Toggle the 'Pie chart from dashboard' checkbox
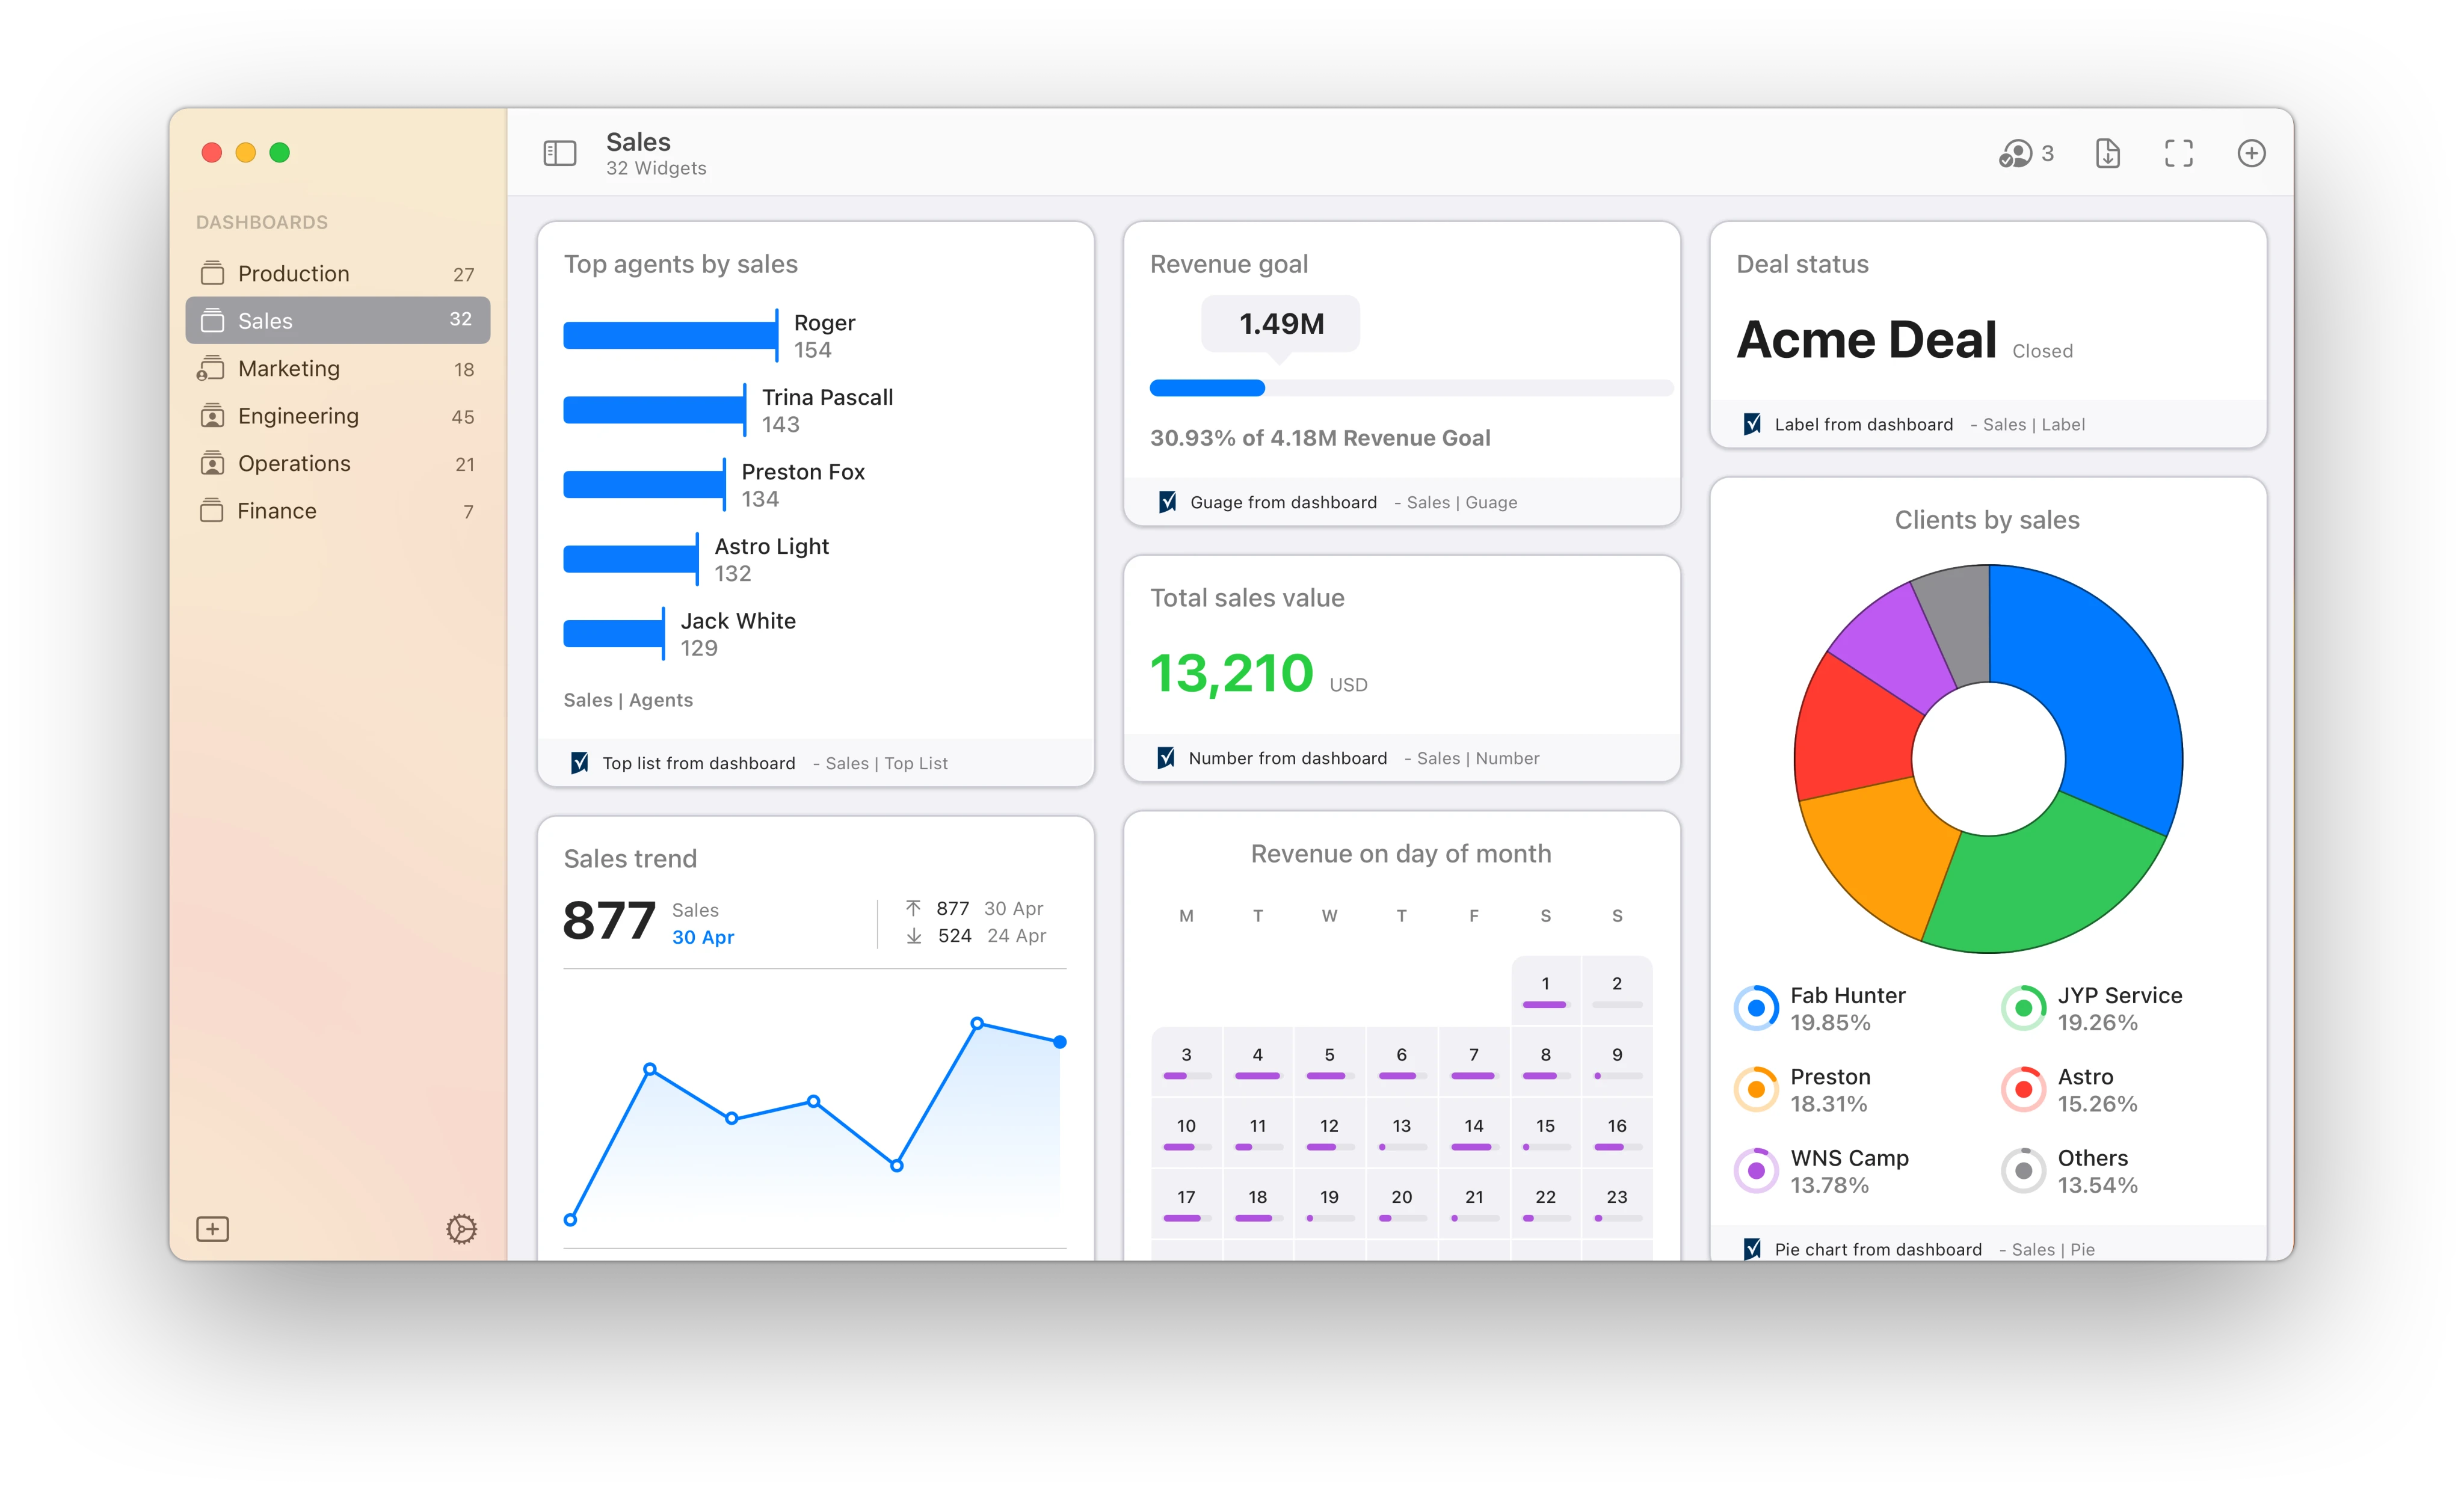The height and width of the screenshot is (1491, 2464). [1753, 1248]
